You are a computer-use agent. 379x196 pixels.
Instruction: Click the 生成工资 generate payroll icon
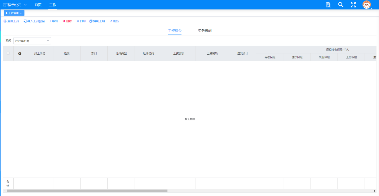click(x=5, y=21)
